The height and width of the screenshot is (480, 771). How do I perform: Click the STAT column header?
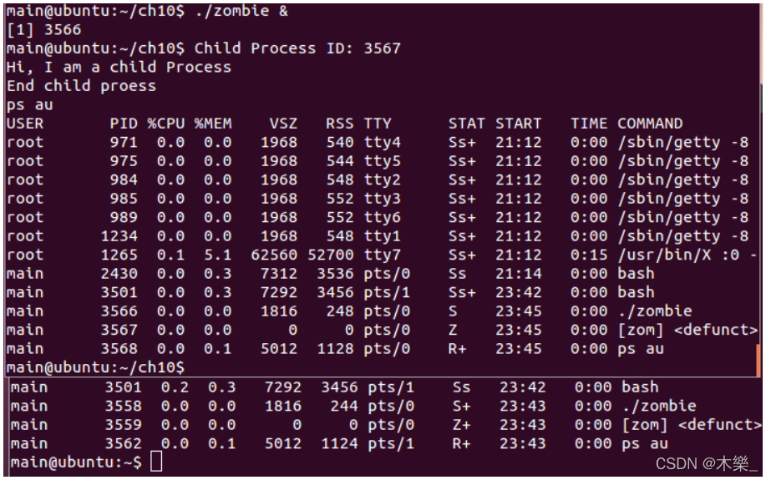(467, 124)
